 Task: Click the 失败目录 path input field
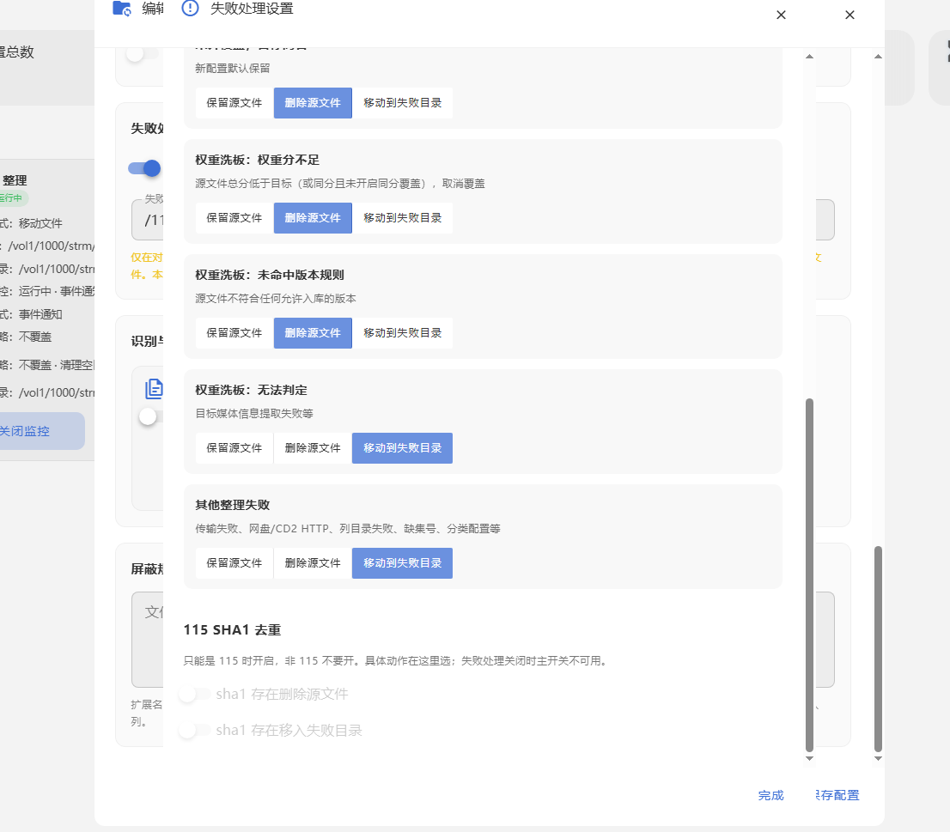[147, 220]
